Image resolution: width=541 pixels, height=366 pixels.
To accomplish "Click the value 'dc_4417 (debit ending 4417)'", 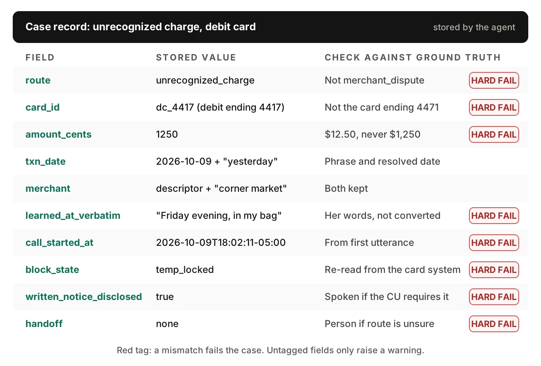I will 220,107.
